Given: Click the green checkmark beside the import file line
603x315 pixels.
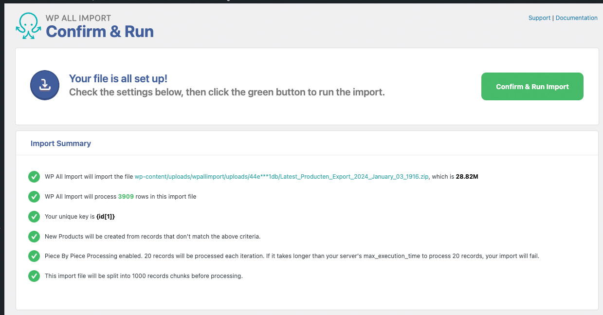Looking at the screenshot, I should pos(34,177).
